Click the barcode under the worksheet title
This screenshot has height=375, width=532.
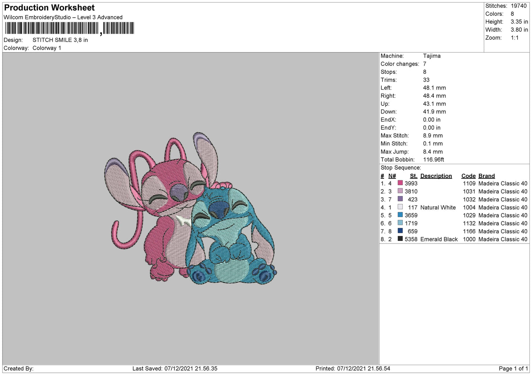(70, 28)
